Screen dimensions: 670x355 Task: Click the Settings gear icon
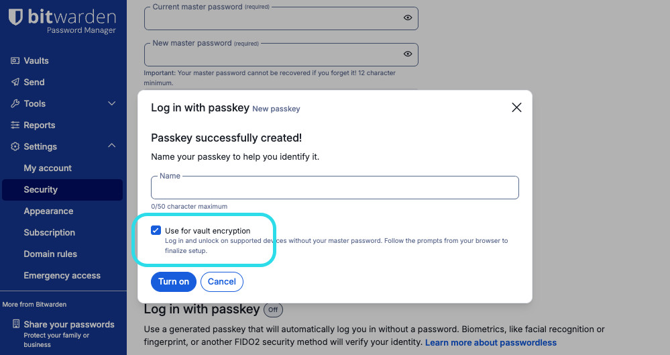[x=15, y=146]
